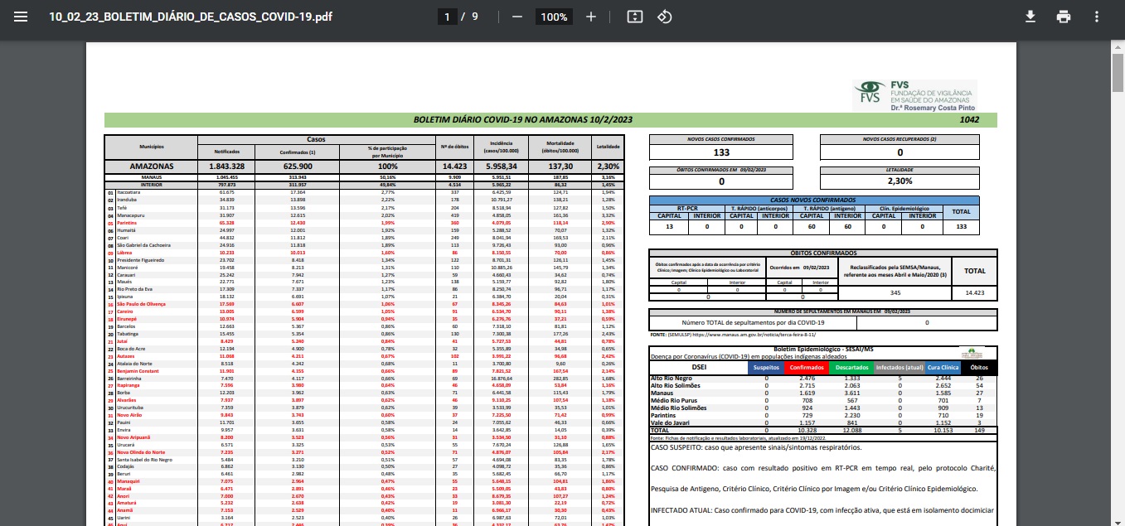Download the PDF file
The height and width of the screenshot is (526, 1125).
coord(1030,17)
